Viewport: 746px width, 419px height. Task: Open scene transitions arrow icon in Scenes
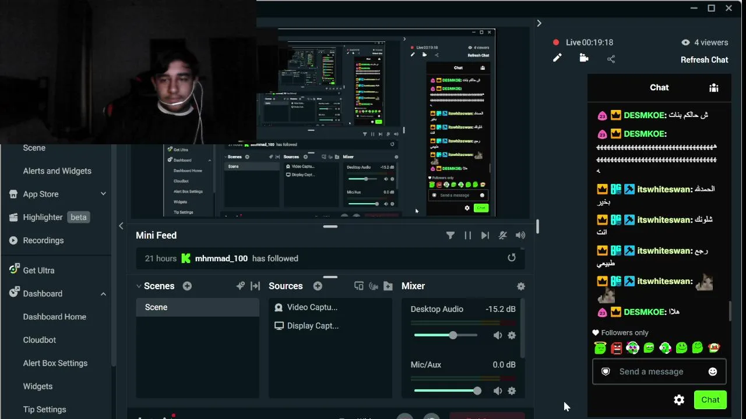[x=255, y=286]
